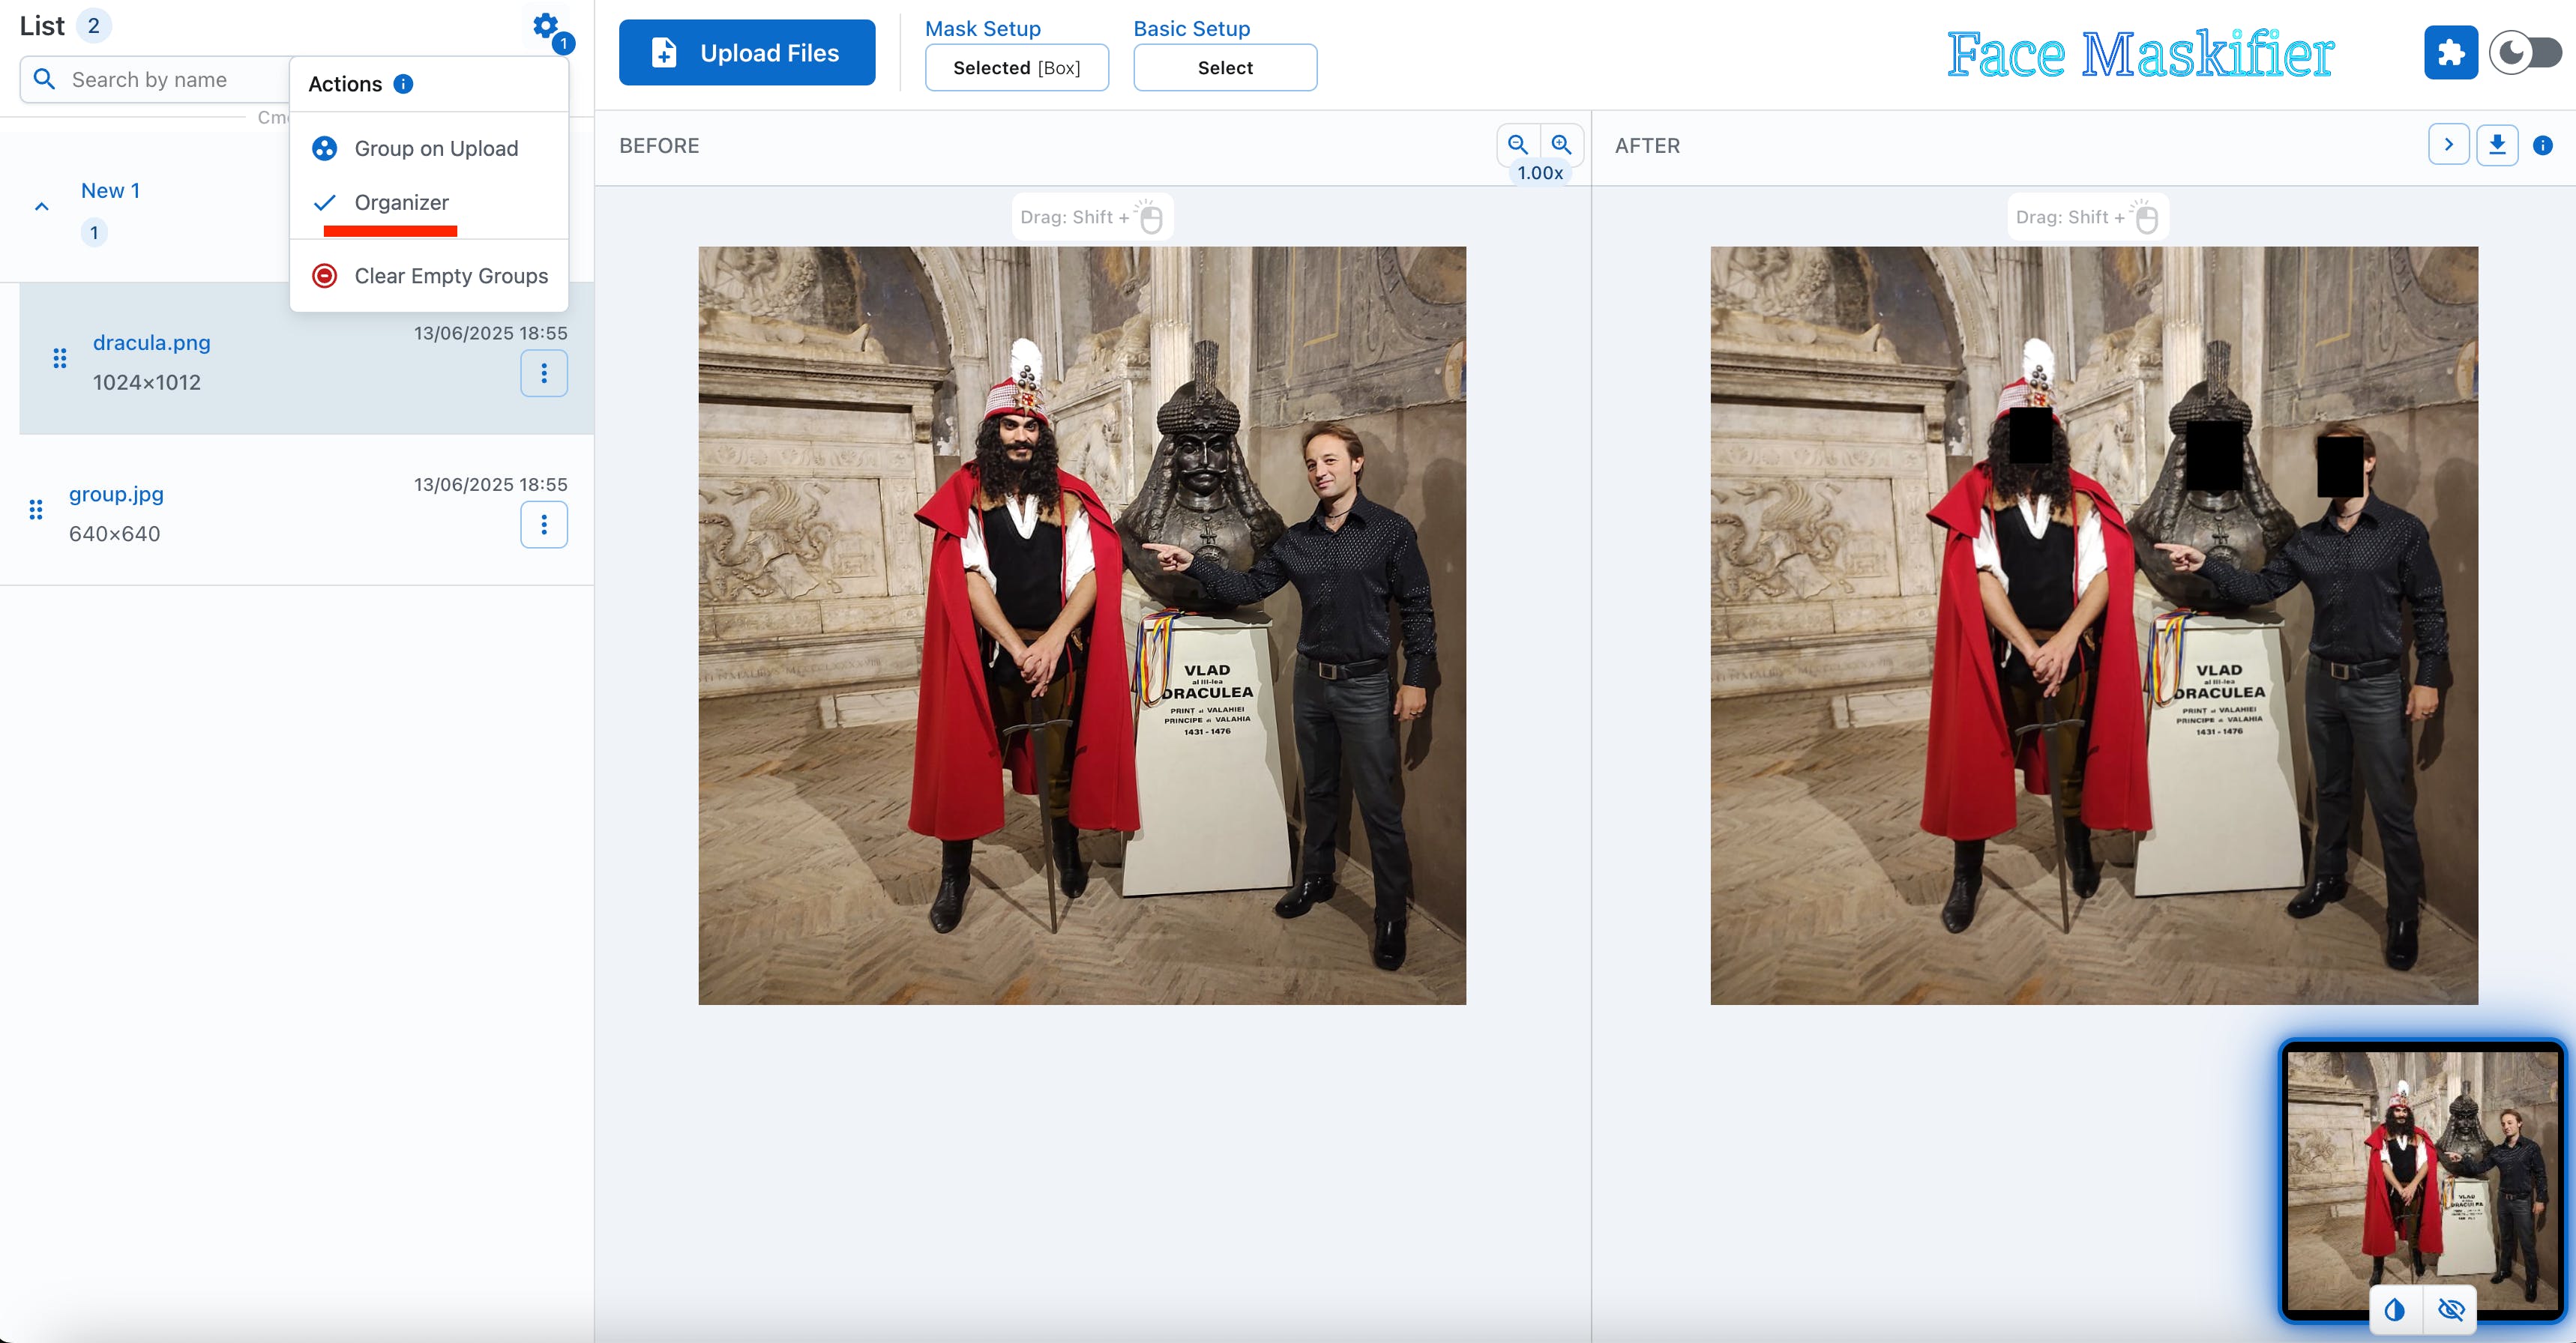Click the Upload Files button

pos(747,53)
